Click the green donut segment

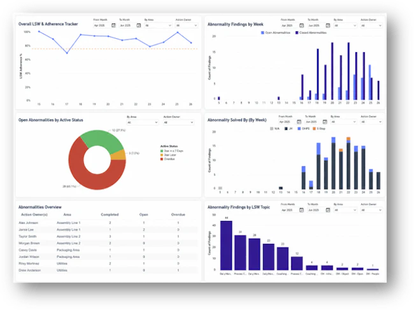[103, 139]
